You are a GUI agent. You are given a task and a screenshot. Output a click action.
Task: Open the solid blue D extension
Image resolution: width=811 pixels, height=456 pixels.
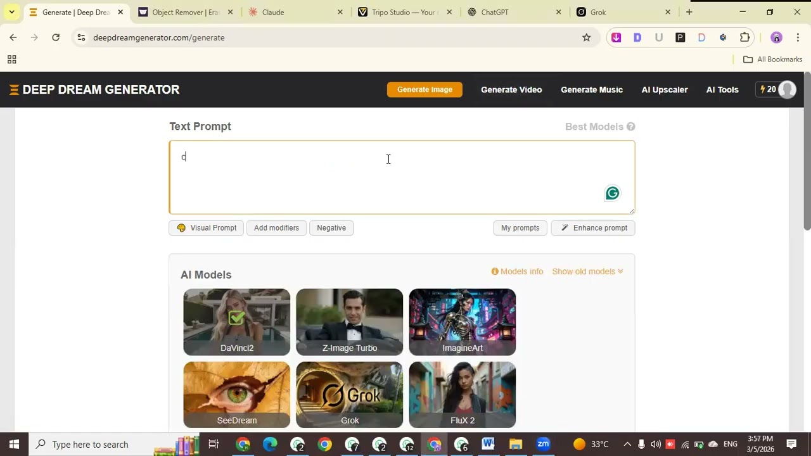(x=637, y=37)
